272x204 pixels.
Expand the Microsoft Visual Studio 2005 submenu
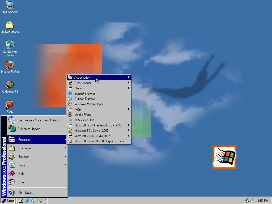pyautogui.click(x=99, y=136)
